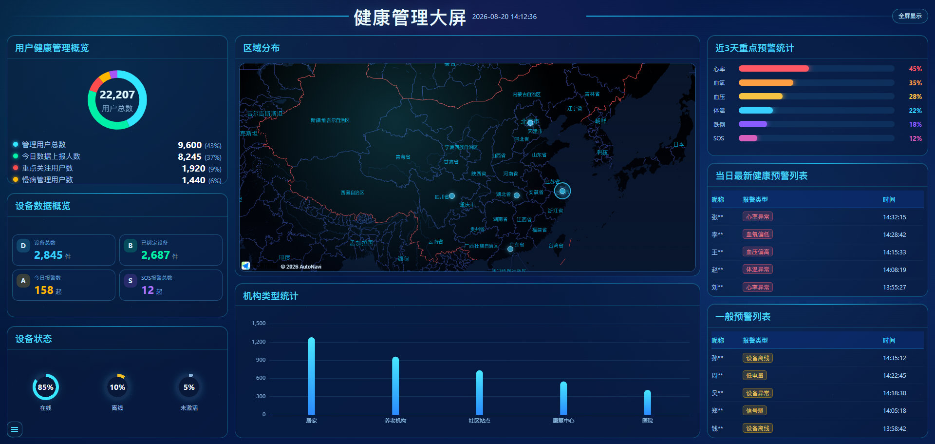Click the AutoNavi logo icon on map
This screenshot has height=444, width=935.
click(x=246, y=266)
